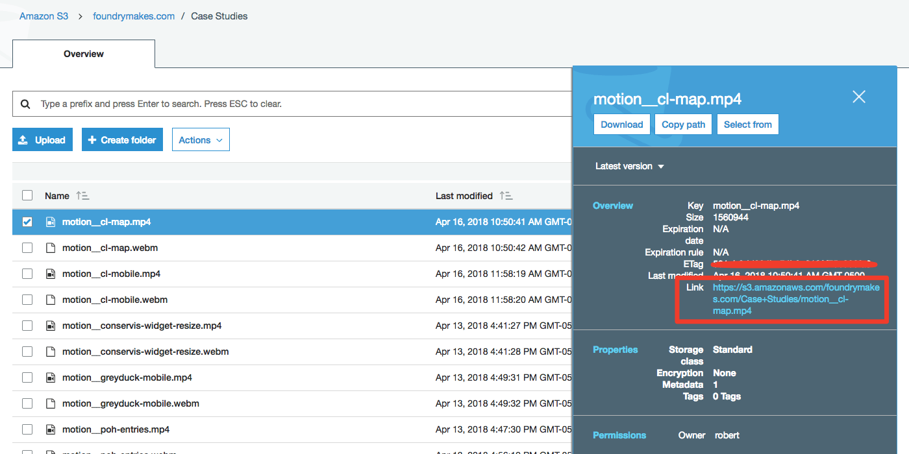Click file icon of motion__cl-map.webm row

point(51,248)
